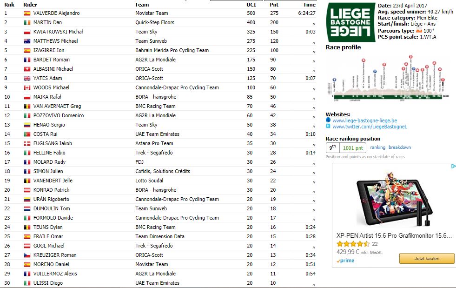Click the French flag beside BARDET Romain
The height and width of the screenshot is (288, 456).
pos(27,60)
